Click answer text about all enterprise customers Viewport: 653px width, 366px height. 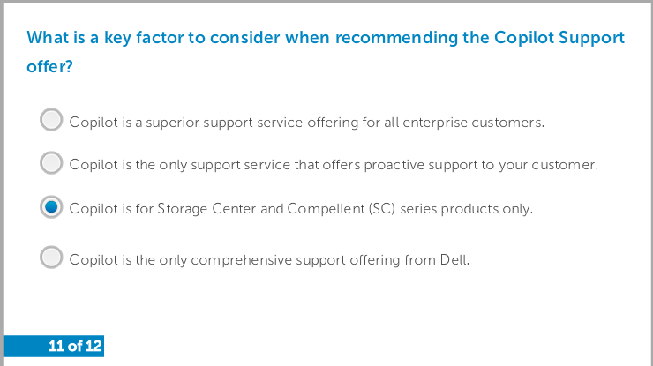306,123
